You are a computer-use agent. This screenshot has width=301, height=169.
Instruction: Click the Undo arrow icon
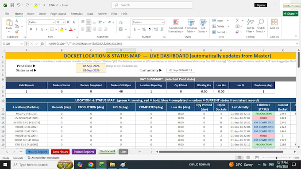(x=19, y=5)
